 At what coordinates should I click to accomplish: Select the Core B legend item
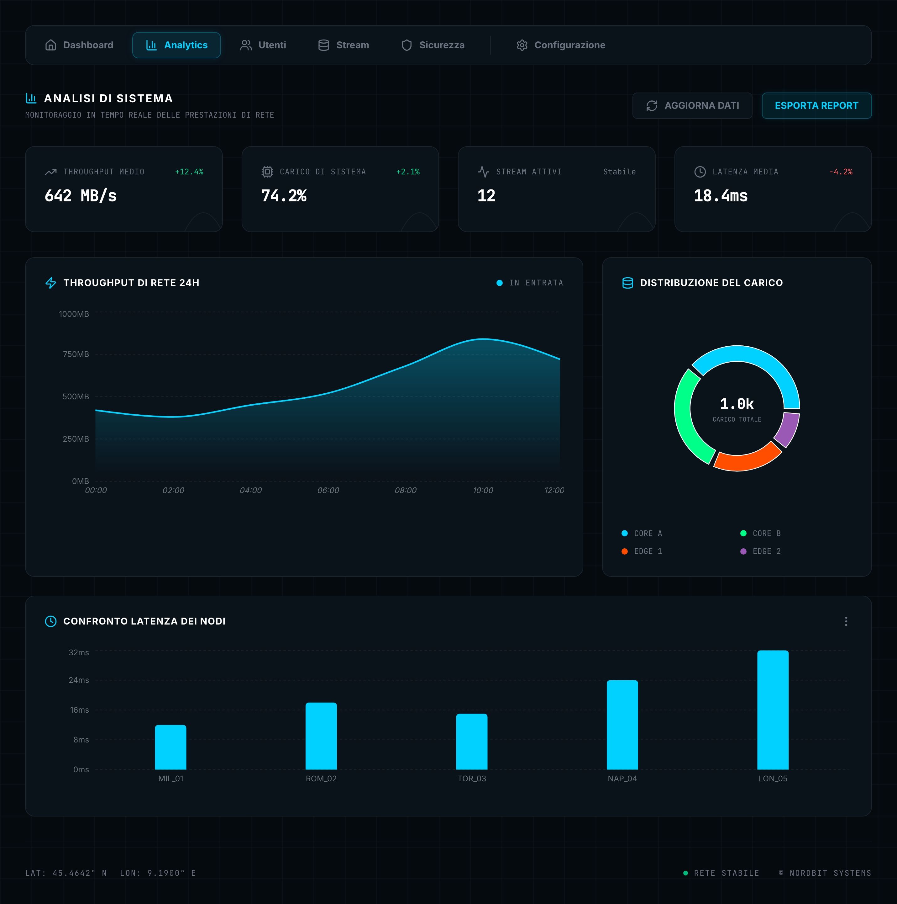coord(761,534)
